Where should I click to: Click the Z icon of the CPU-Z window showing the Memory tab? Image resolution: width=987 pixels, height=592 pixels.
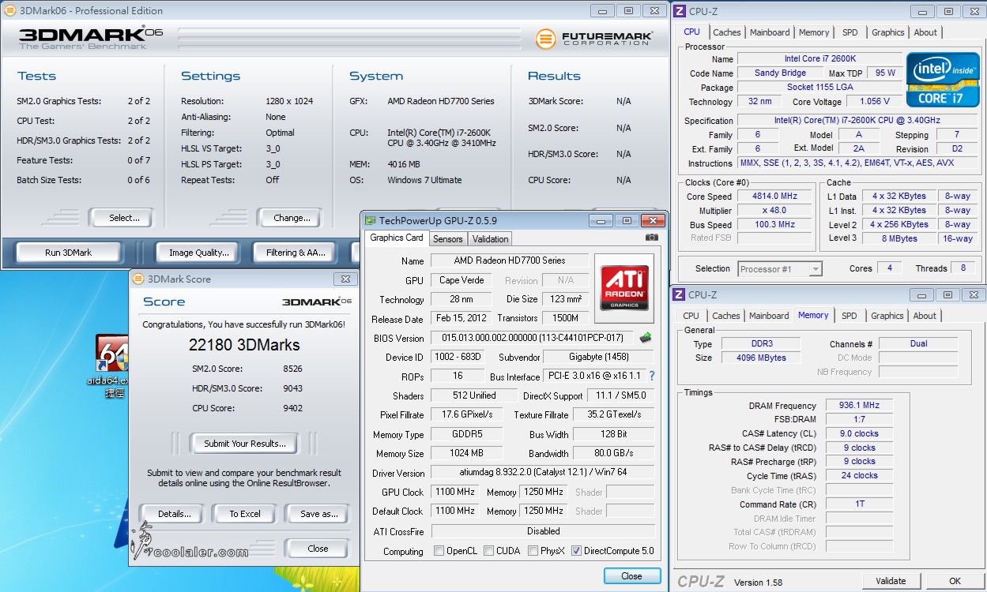click(678, 294)
